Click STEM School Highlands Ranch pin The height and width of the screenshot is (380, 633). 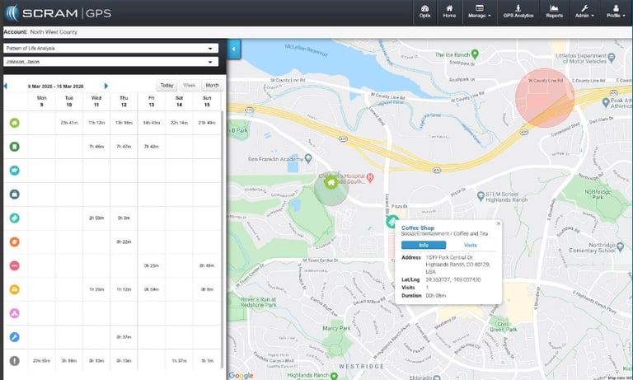pos(481,196)
